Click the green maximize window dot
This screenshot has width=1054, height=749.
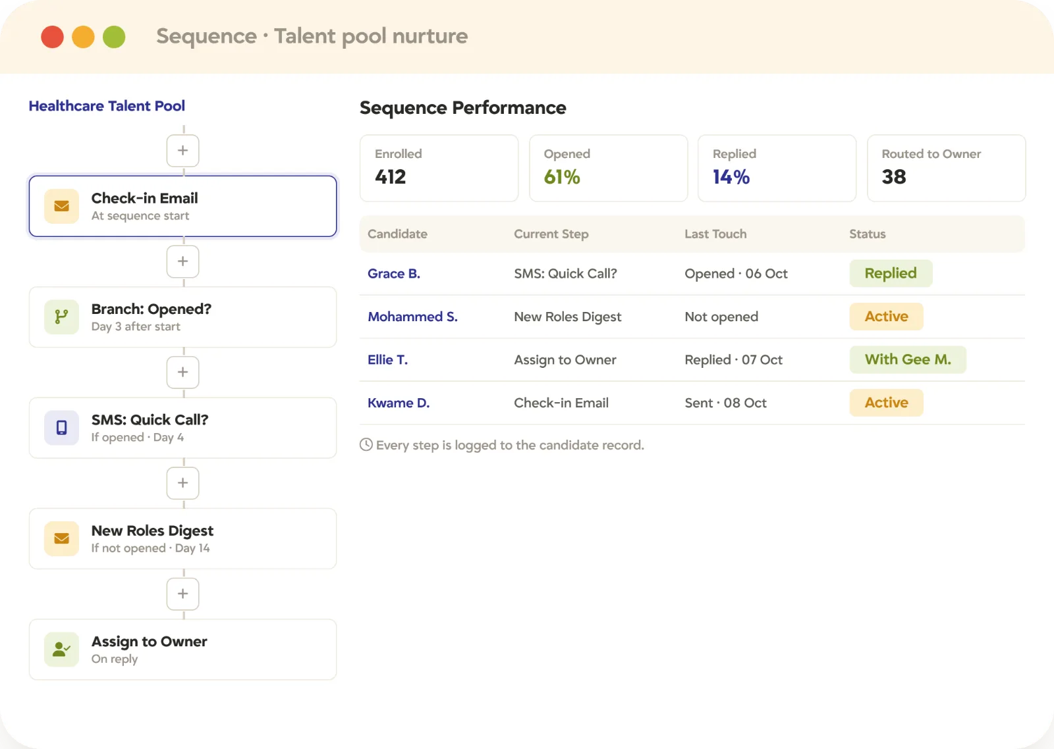coord(114,37)
